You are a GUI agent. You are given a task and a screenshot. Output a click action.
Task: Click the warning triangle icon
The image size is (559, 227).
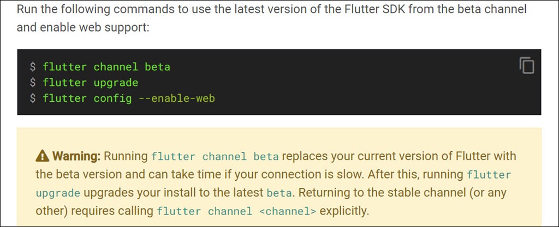[x=43, y=156]
